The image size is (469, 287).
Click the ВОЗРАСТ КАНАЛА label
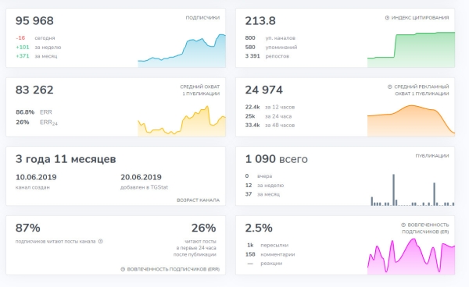click(x=198, y=200)
